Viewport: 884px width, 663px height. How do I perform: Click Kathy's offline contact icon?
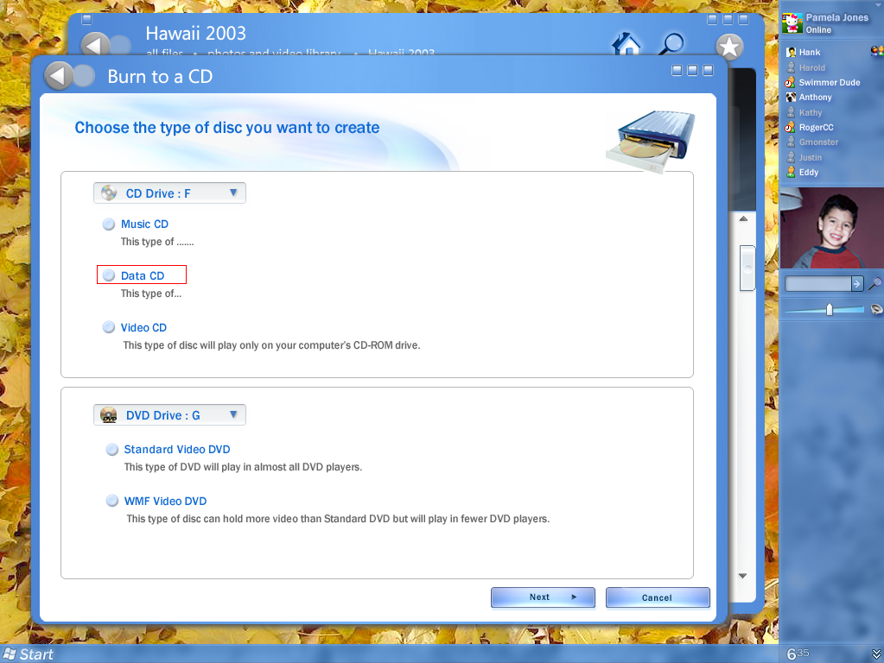pos(791,113)
